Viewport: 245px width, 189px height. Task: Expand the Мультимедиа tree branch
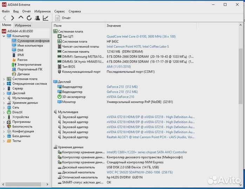click(x=4, y=98)
